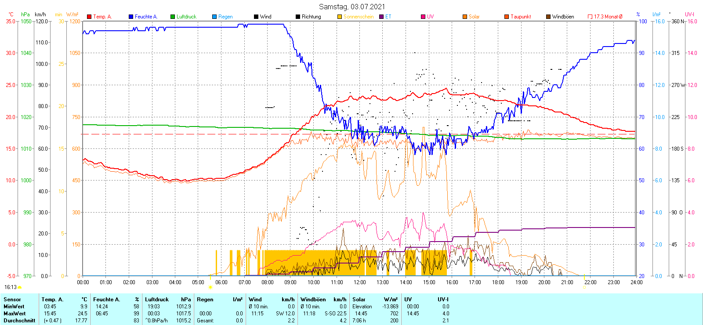Click the yellow sunrise marker on time axis
The width and height of the screenshot is (703, 325).
coord(210,287)
